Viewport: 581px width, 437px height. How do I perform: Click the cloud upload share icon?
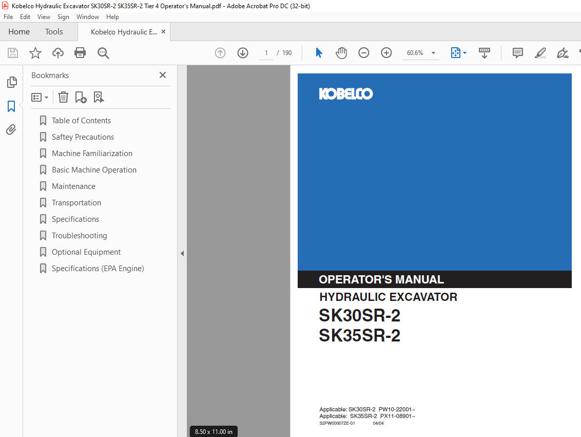click(x=58, y=53)
